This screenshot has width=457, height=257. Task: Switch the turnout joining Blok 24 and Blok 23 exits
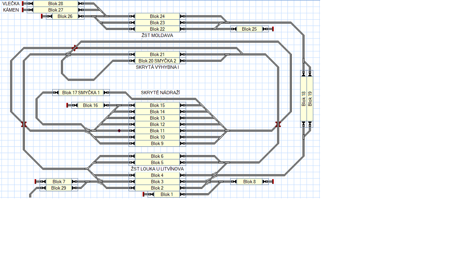(227, 23)
